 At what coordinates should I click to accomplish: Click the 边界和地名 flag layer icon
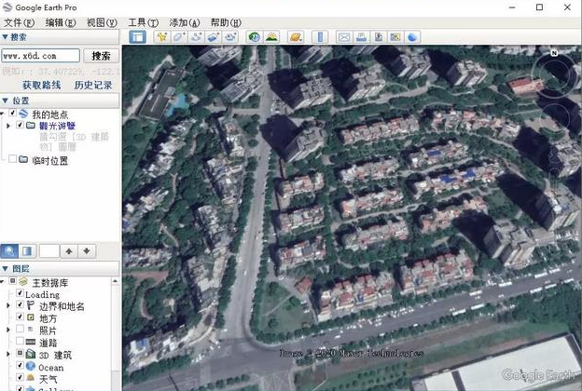point(31,305)
